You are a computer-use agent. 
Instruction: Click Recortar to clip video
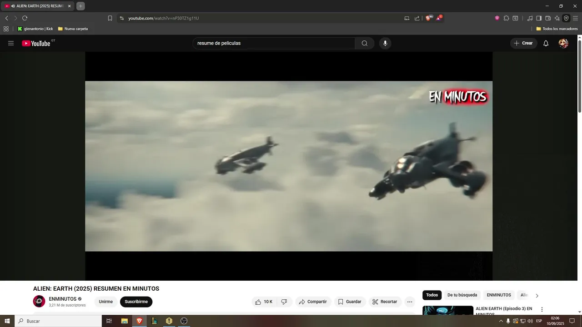[x=385, y=302]
